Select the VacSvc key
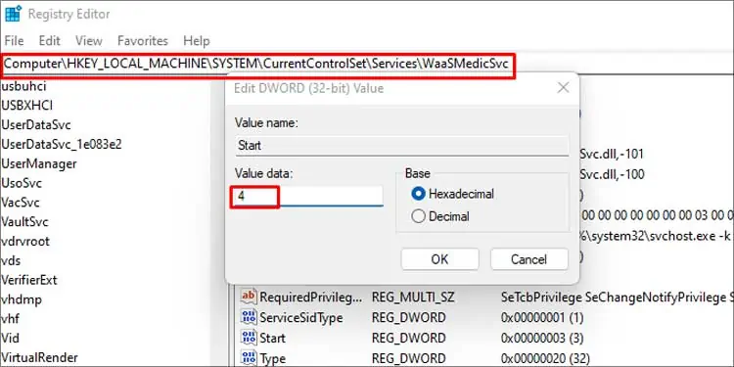The image size is (734, 367). [x=21, y=203]
